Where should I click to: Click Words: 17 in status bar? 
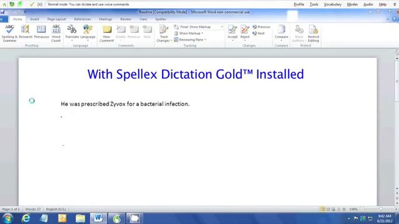click(x=33, y=209)
